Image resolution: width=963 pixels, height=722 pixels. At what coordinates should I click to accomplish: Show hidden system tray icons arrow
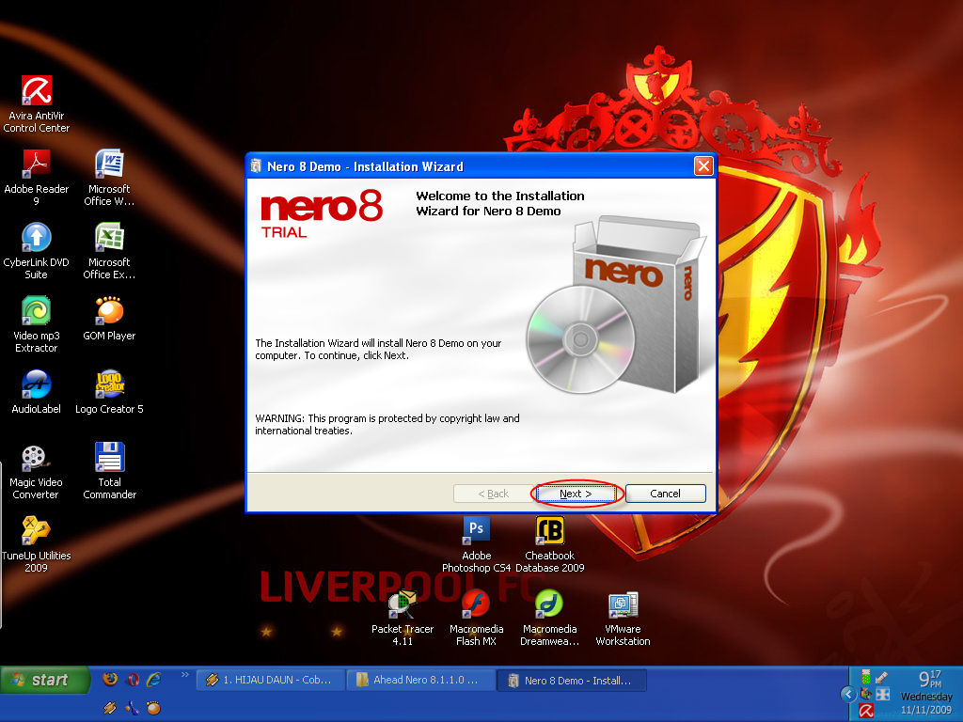[848, 695]
